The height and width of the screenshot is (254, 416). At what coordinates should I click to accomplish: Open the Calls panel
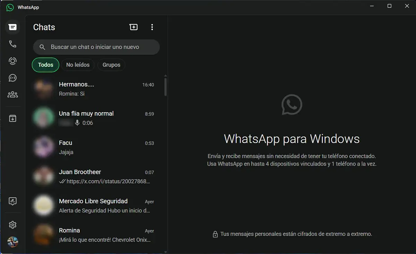(12, 44)
